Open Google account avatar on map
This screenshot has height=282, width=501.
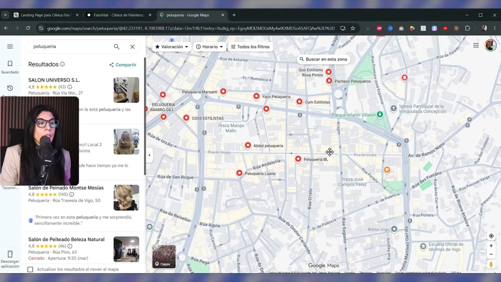pos(490,45)
